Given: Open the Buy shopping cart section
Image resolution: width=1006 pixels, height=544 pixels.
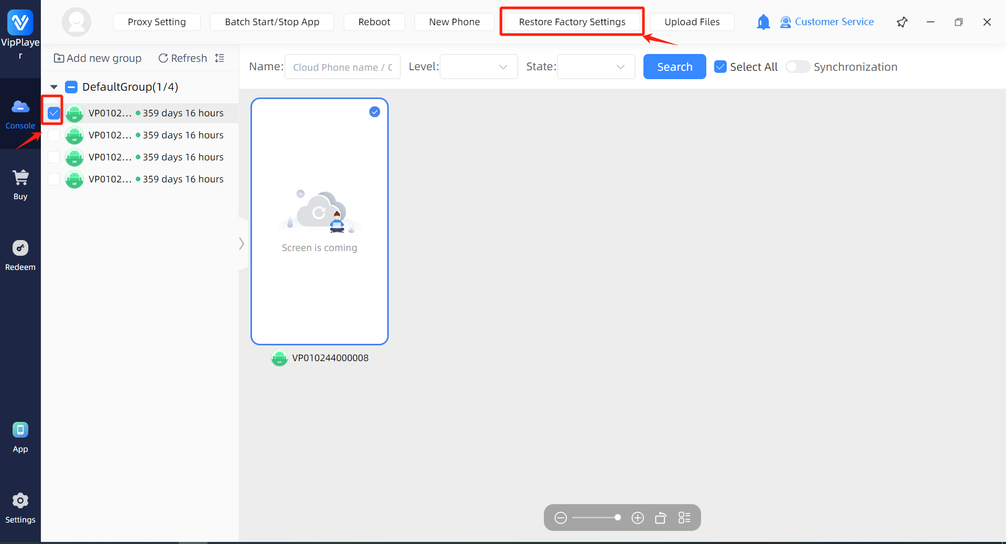Looking at the screenshot, I should [20, 184].
